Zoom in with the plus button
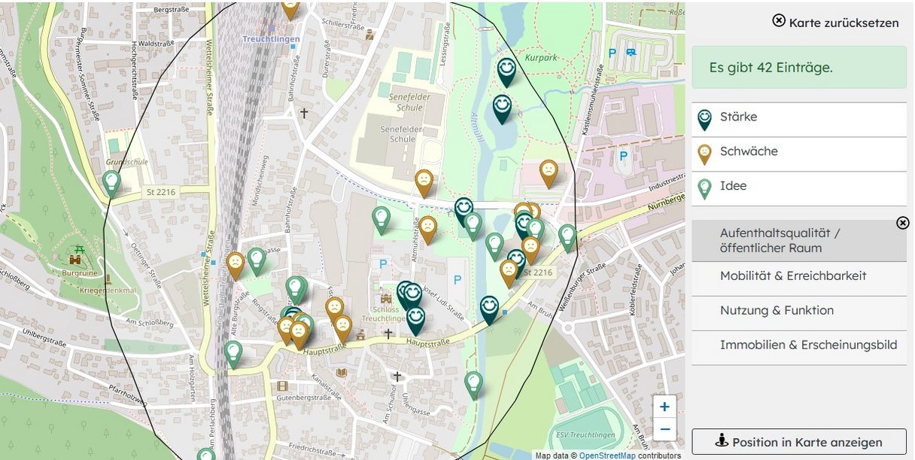The image size is (915, 460). (x=664, y=407)
